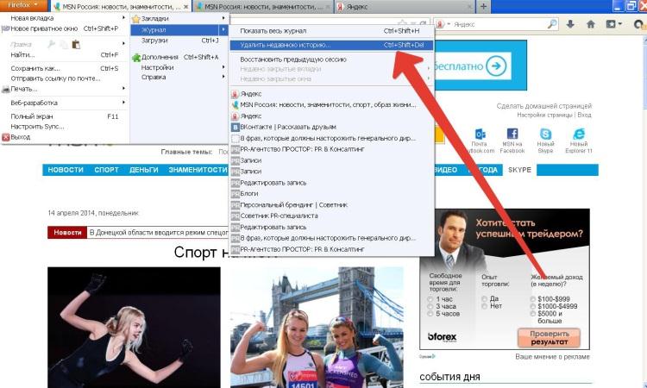
Task: Click the star icon beside Закладки
Action: click(135, 19)
